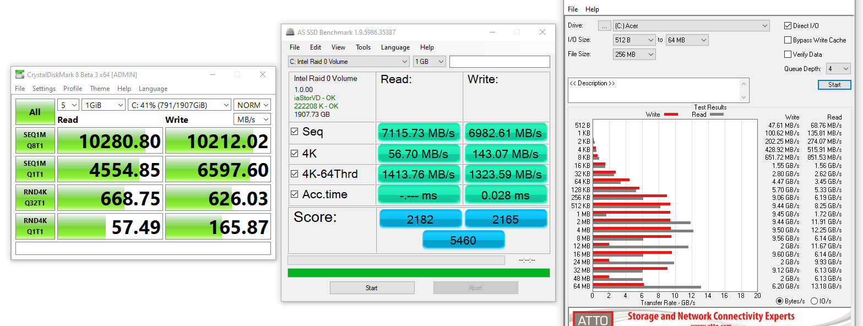The image size is (863, 326).
Task: Open the 64 MB I/O size dropdown
Action: click(x=687, y=40)
